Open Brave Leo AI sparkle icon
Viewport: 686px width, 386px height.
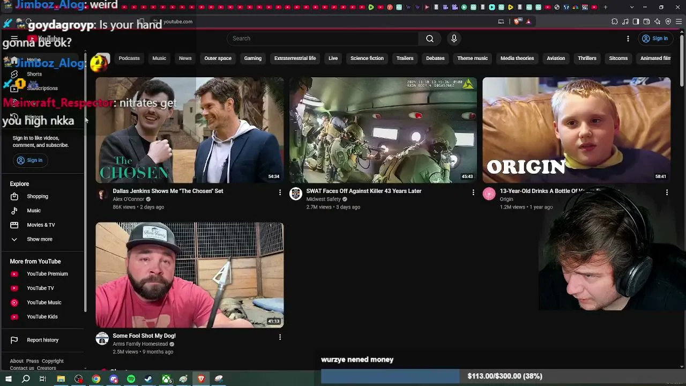coord(658,21)
